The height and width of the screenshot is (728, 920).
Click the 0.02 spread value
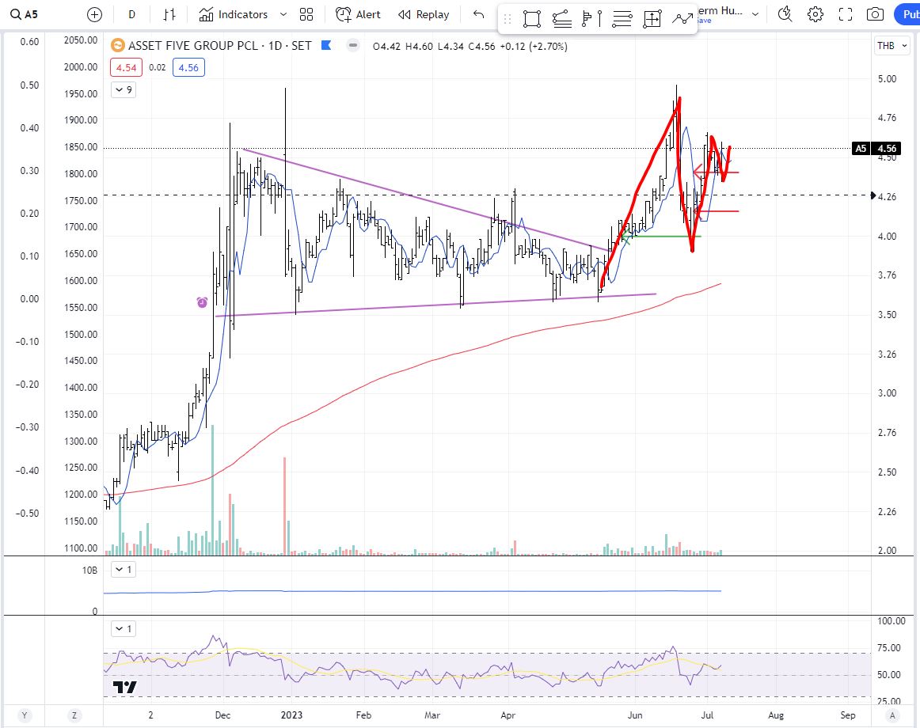pos(158,67)
